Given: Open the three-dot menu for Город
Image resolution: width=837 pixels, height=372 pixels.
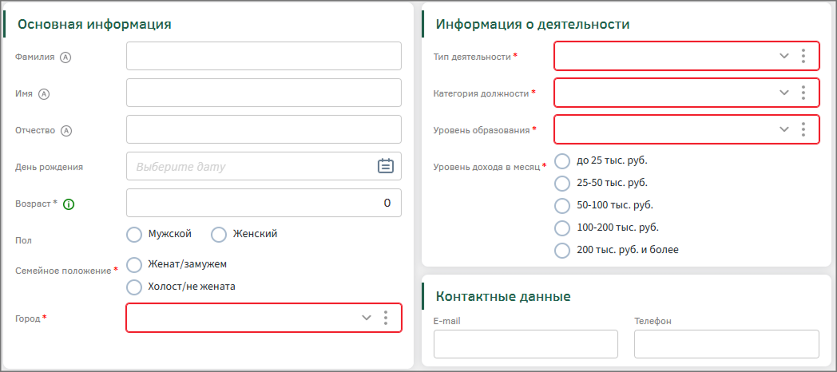Looking at the screenshot, I should coord(386,318).
